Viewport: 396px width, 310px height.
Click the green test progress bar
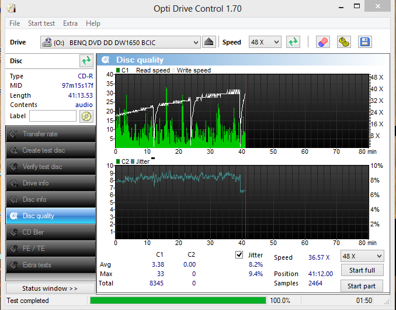tap(178, 301)
